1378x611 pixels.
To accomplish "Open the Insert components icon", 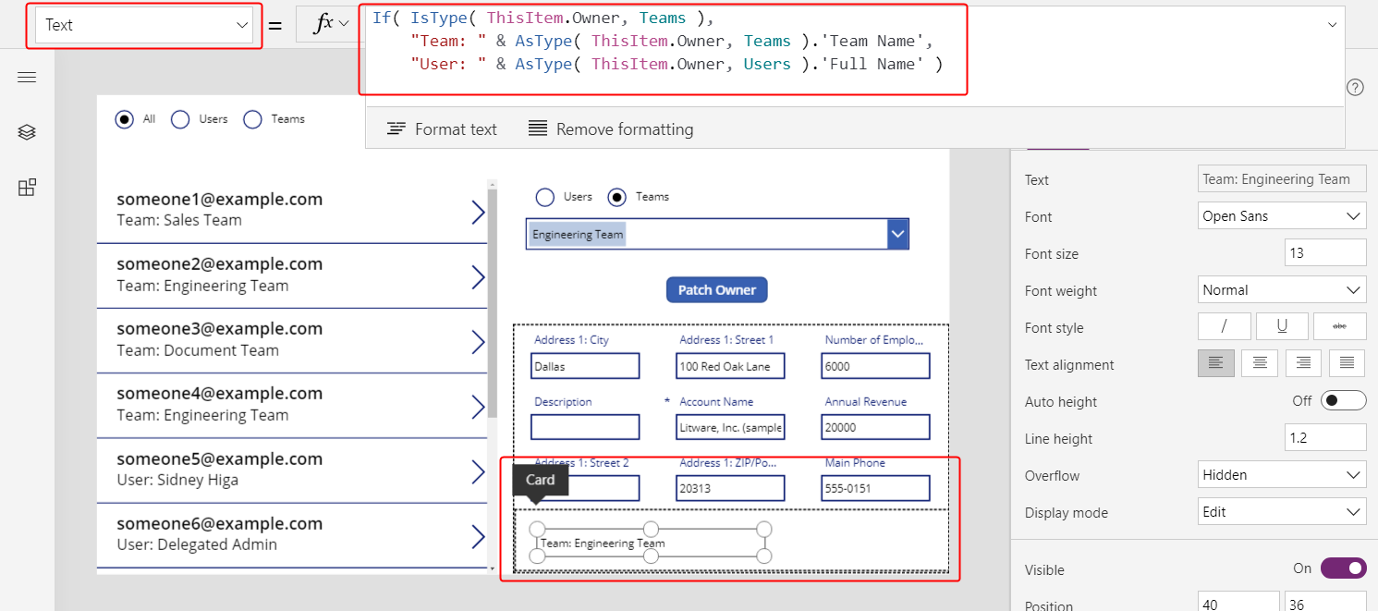I will click(27, 188).
